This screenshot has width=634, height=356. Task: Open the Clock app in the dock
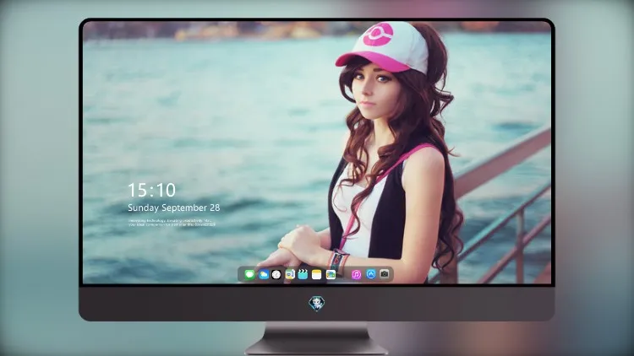click(276, 274)
